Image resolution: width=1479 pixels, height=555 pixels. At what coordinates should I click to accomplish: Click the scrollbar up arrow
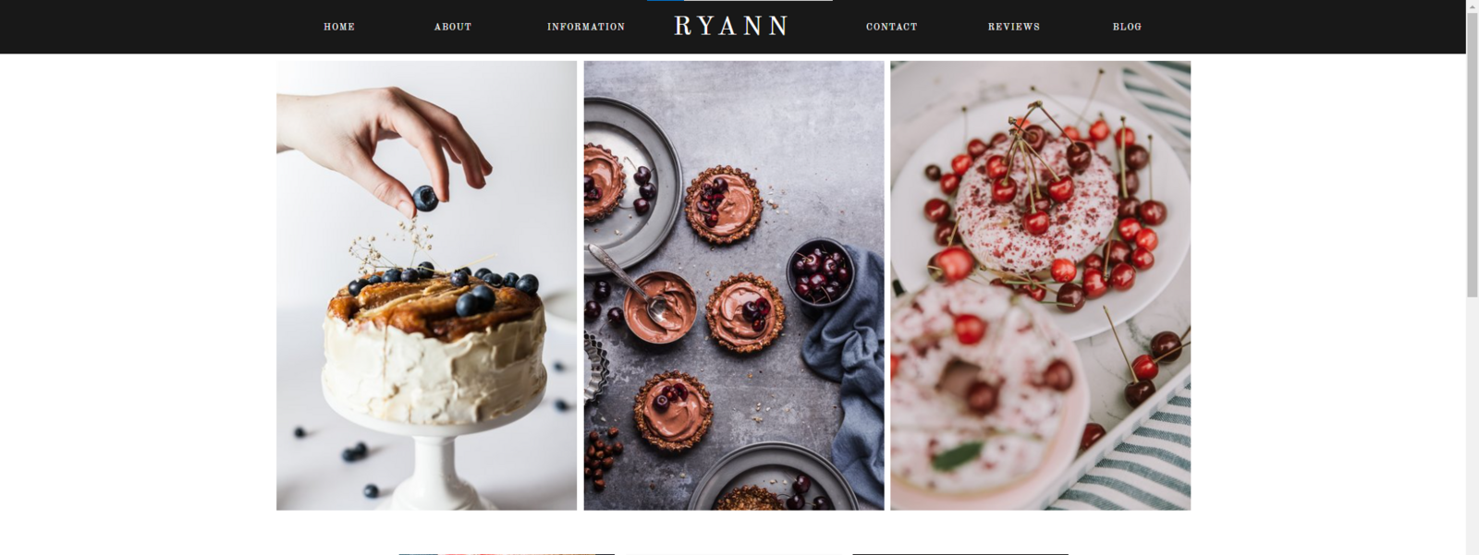pos(1473,6)
